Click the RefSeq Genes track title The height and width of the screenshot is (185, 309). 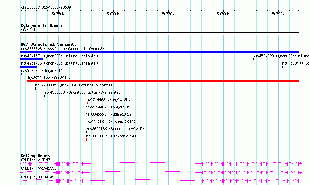click(x=35, y=155)
